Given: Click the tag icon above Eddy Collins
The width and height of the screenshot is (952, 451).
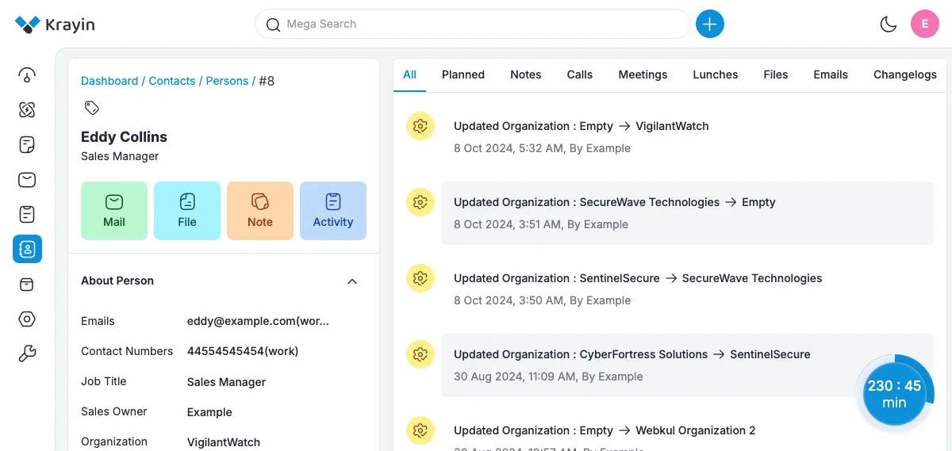Looking at the screenshot, I should click(x=91, y=108).
